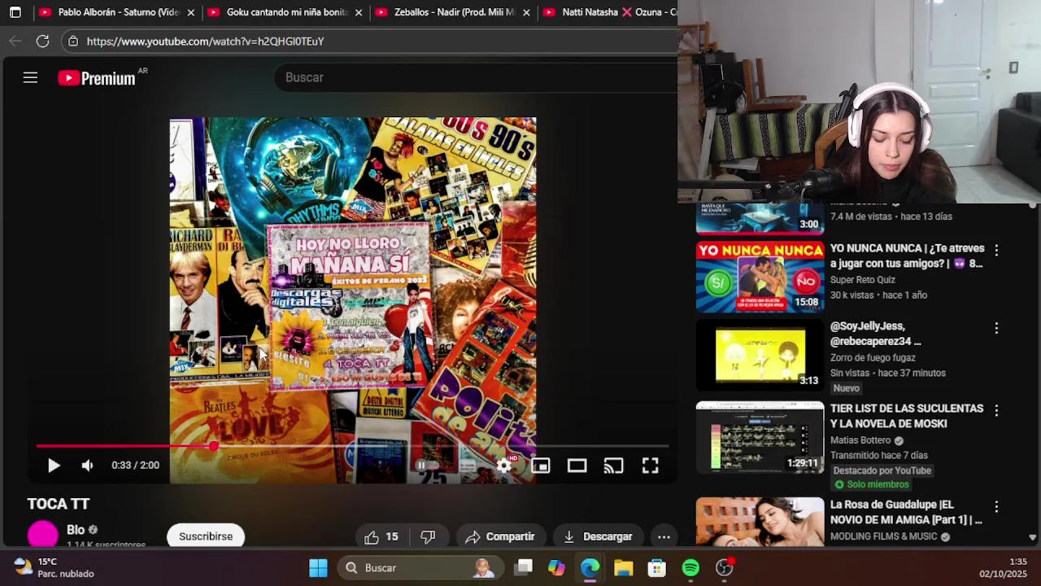Cast video to a TV device
Viewport: 1041px width, 586px height.
pos(614,466)
